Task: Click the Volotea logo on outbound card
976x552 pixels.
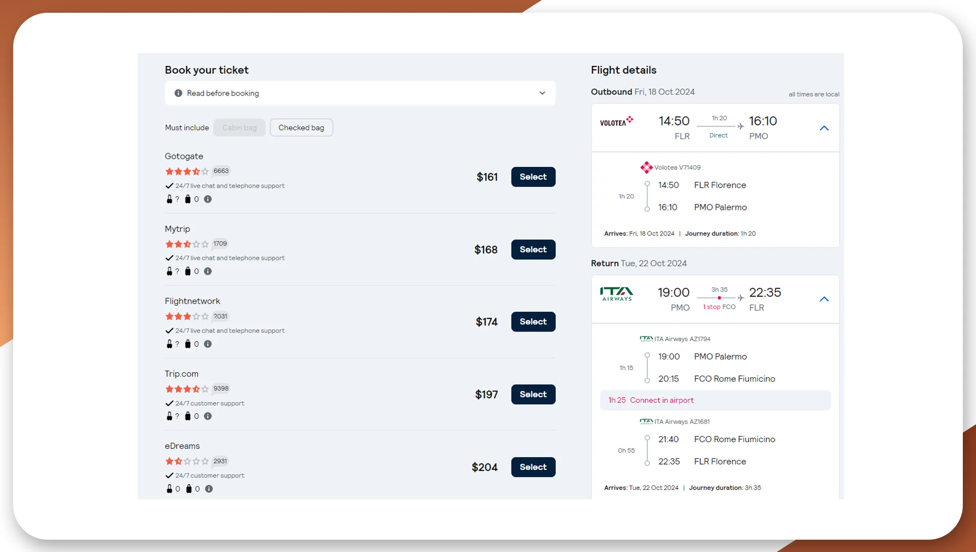Action: [616, 121]
